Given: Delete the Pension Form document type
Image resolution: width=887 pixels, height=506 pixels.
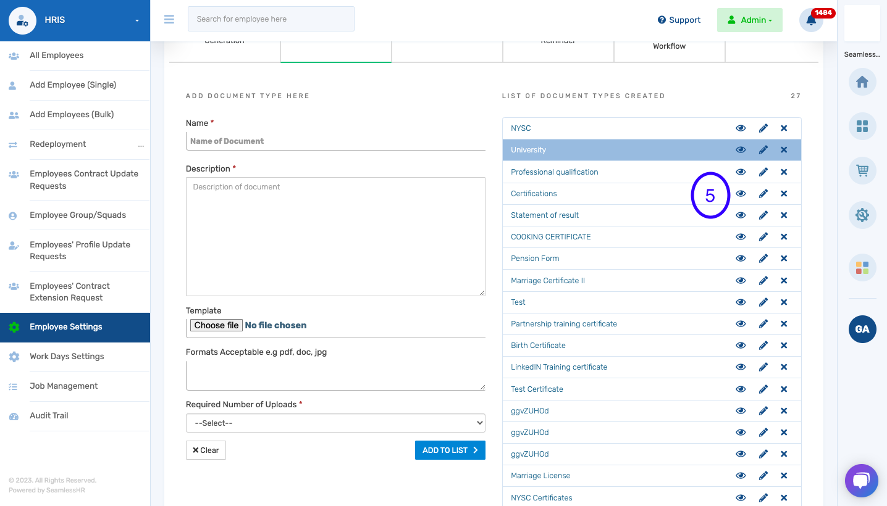Looking at the screenshot, I should point(784,259).
